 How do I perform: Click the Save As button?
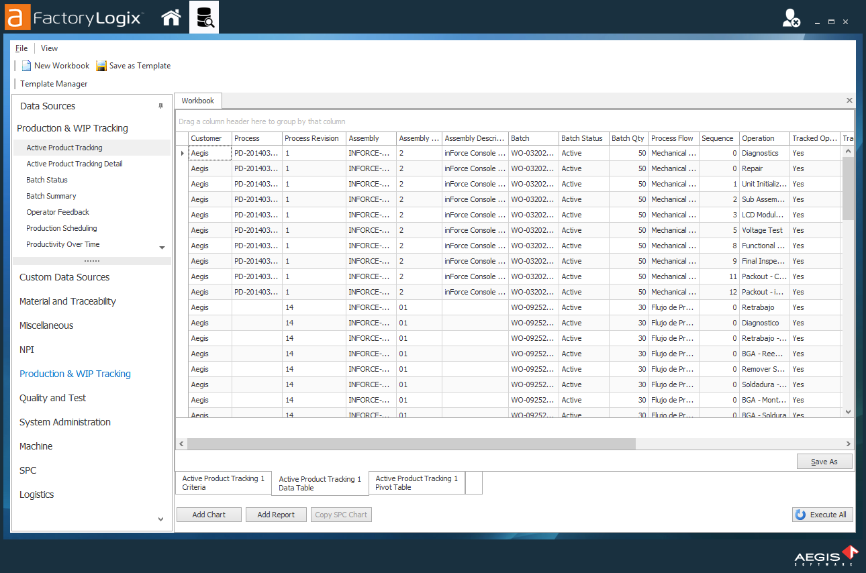(x=824, y=461)
